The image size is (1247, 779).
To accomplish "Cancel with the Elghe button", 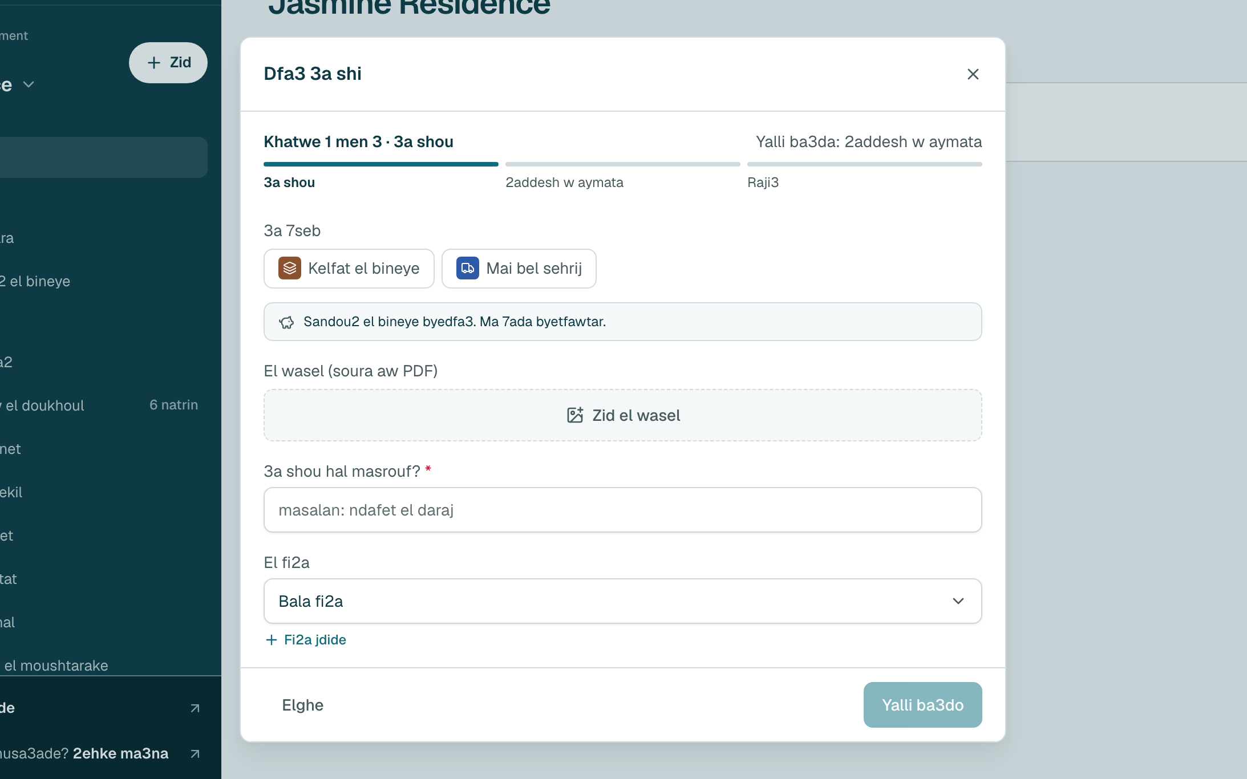I will tap(302, 705).
